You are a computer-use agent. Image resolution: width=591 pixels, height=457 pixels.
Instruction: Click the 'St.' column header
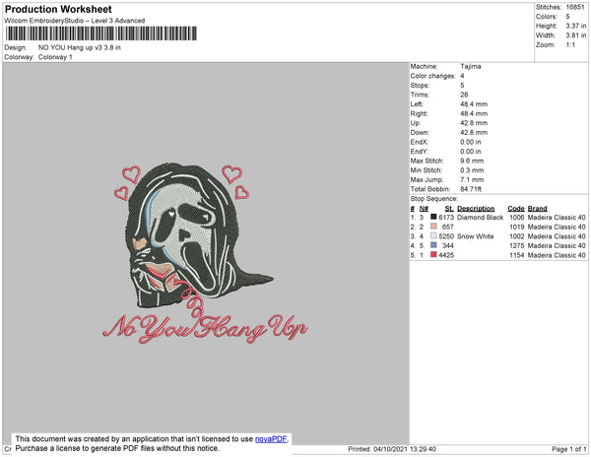449,209
